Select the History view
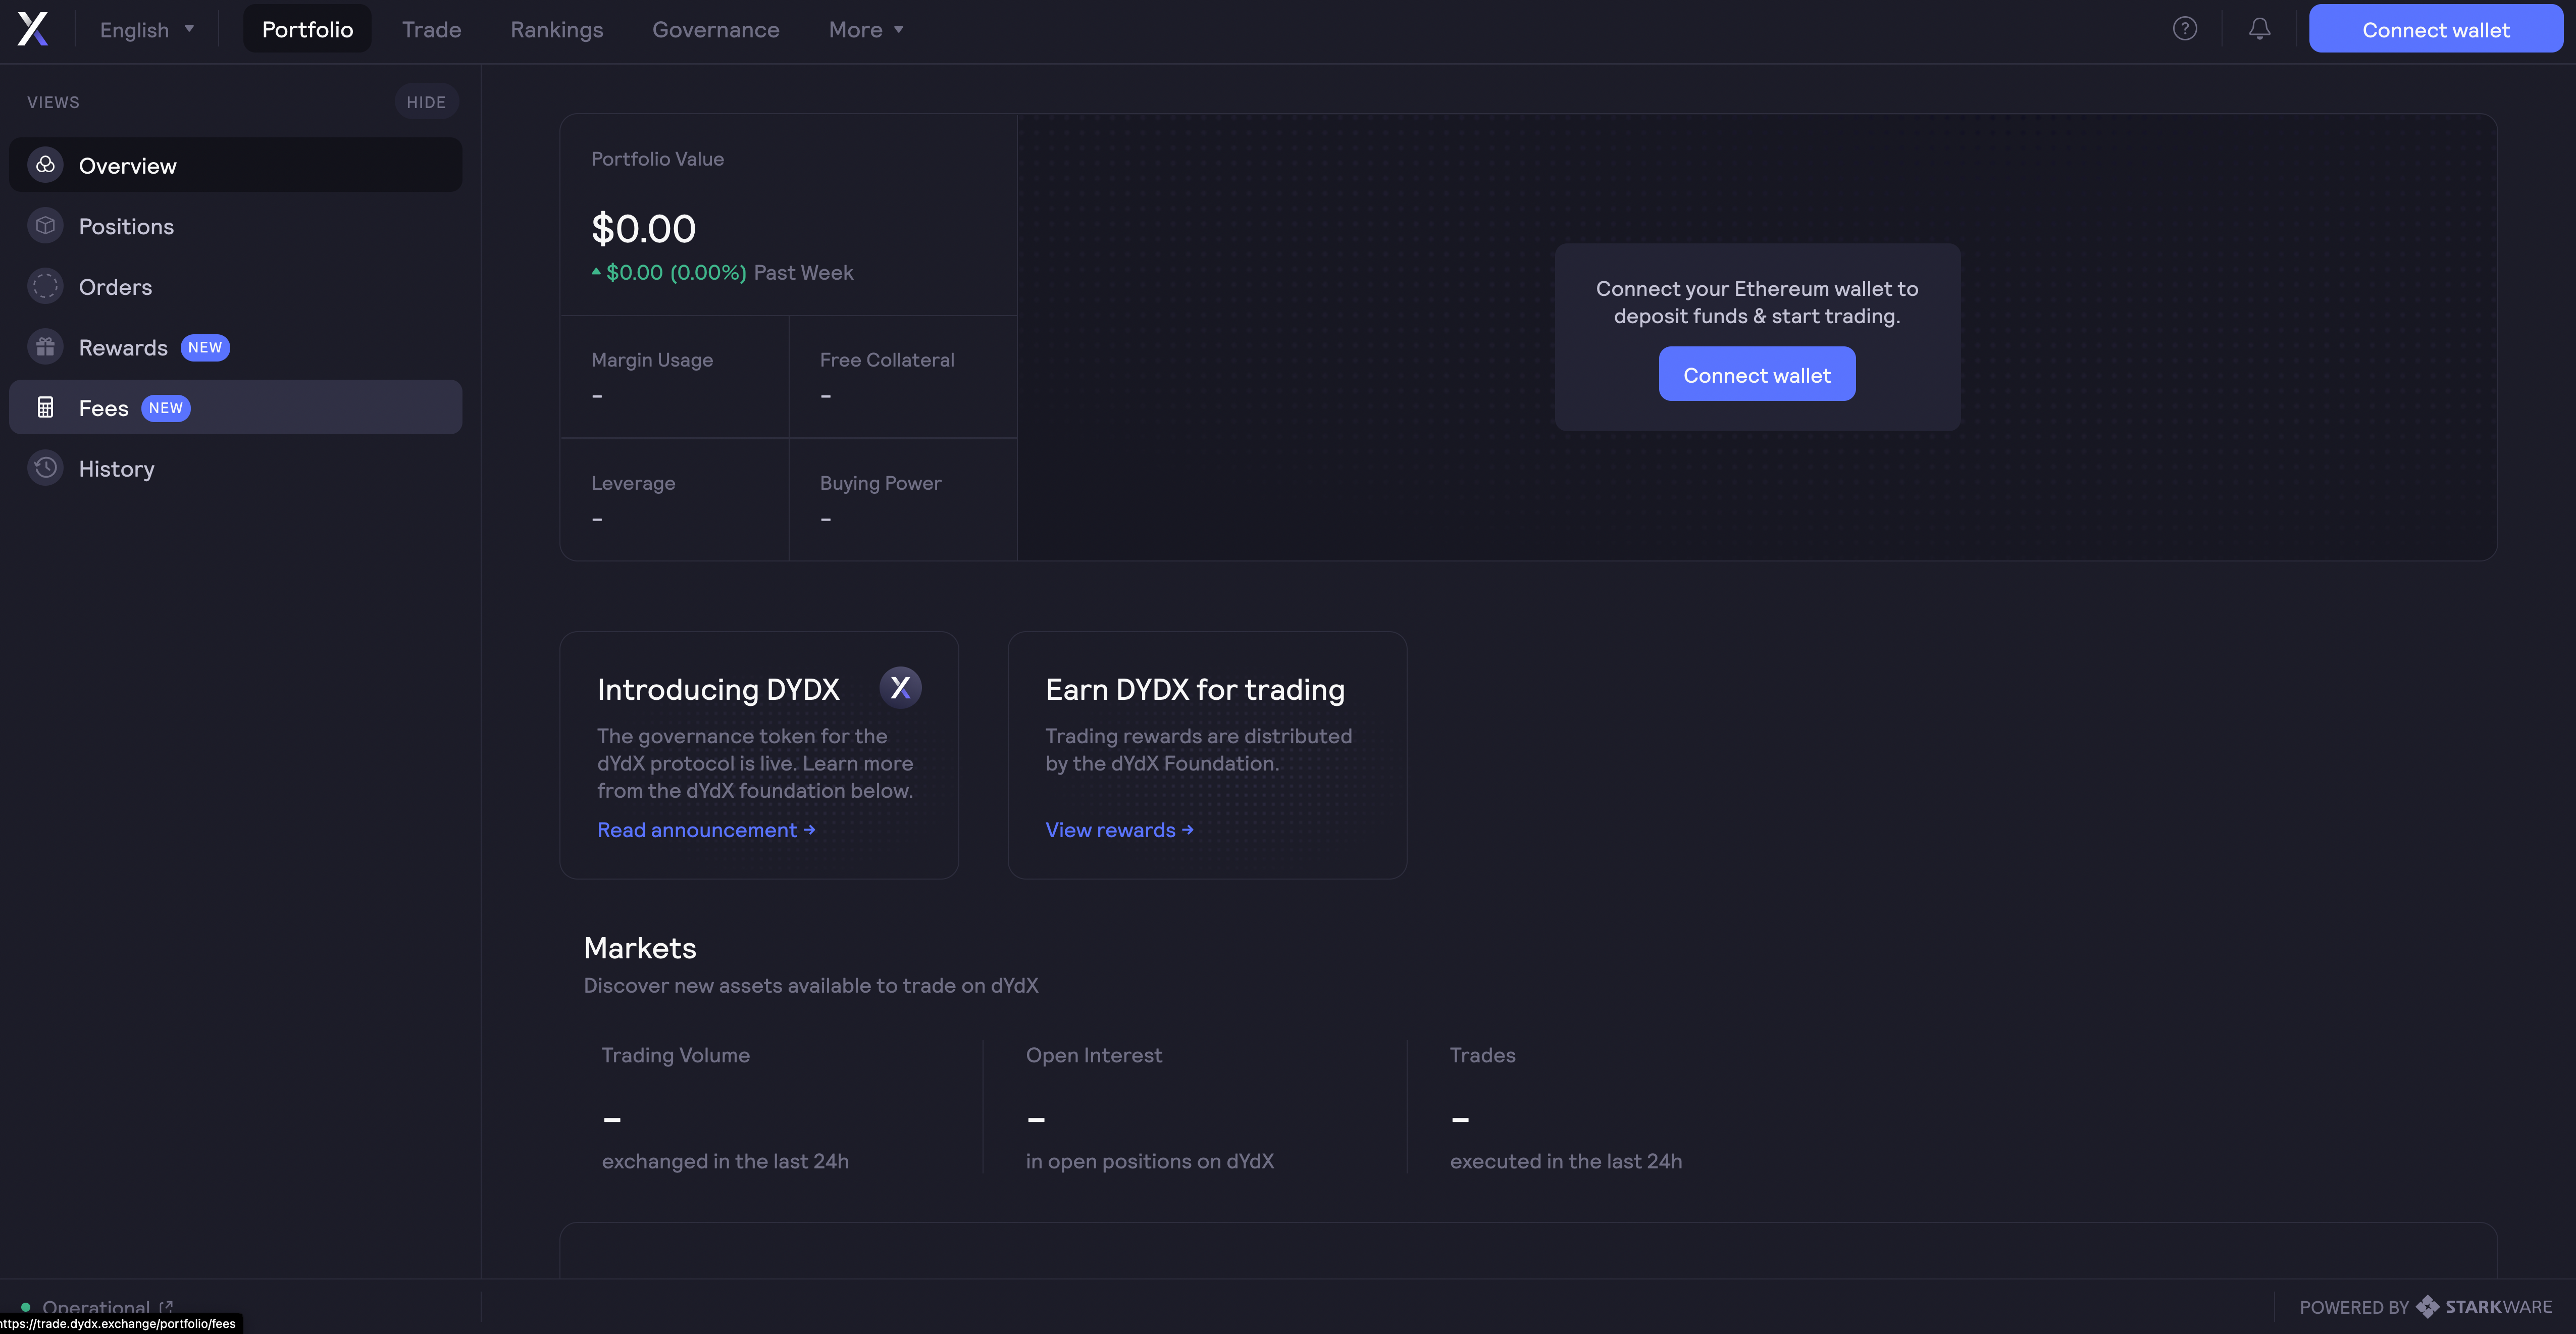Viewport: 2576px width, 1334px height. click(x=236, y=468)
